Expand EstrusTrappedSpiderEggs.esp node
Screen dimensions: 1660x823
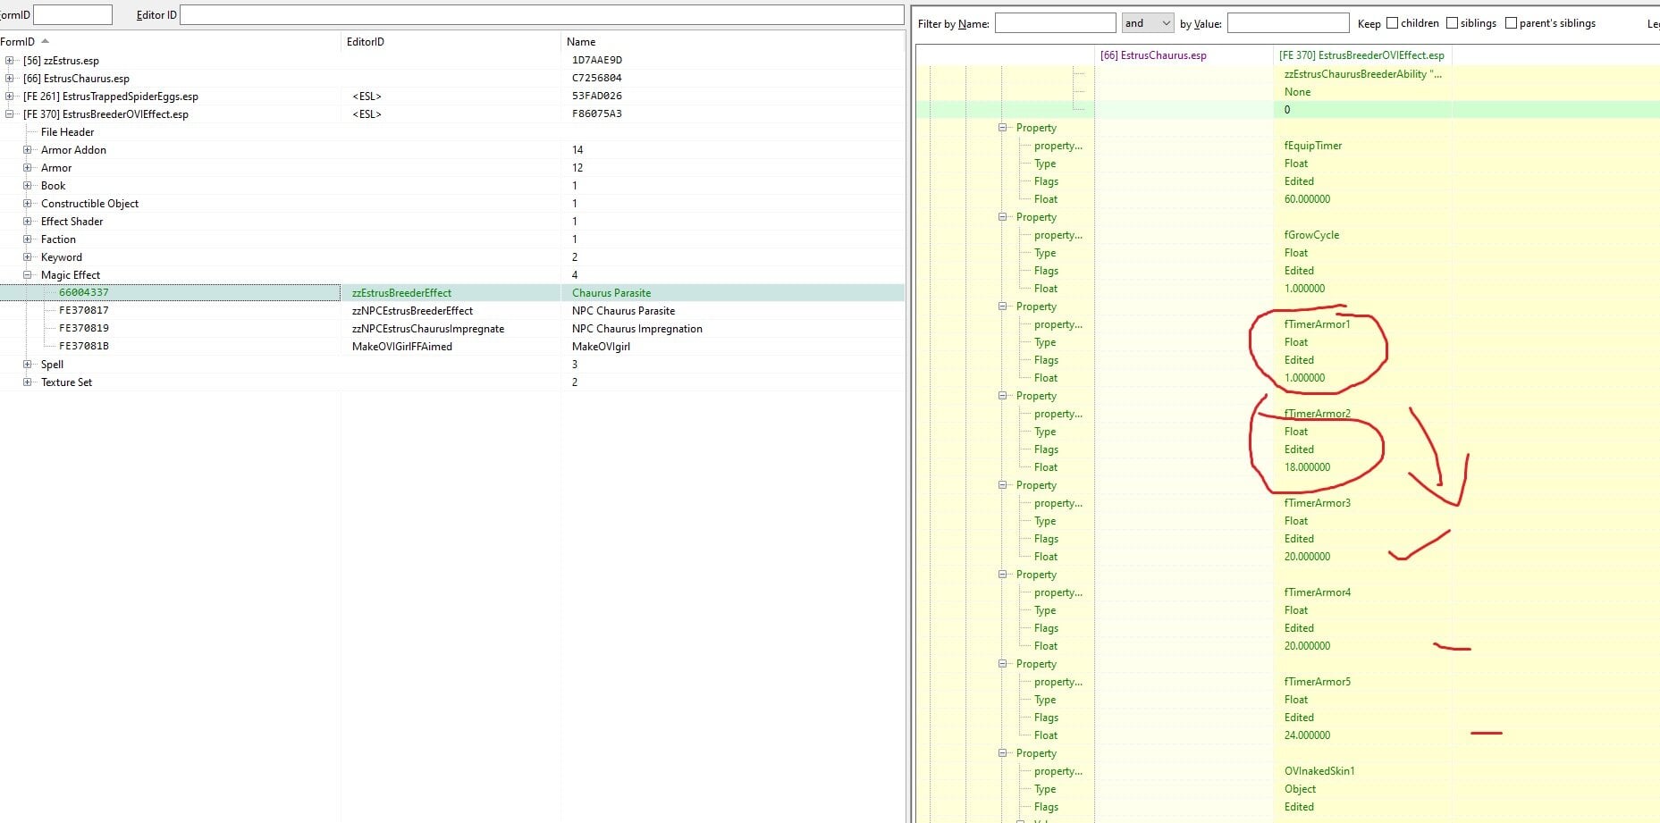pyautogui.click(x=9, y=97)
